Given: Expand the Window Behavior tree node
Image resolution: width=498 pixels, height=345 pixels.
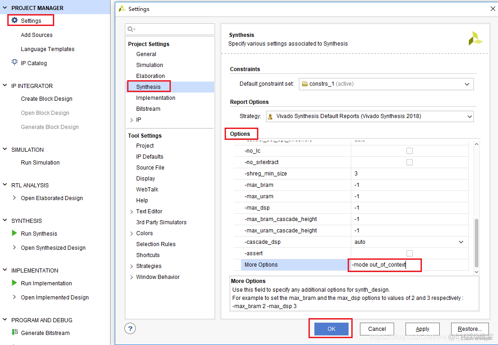Looking at the screenshot, I should [x=132, y=278].
